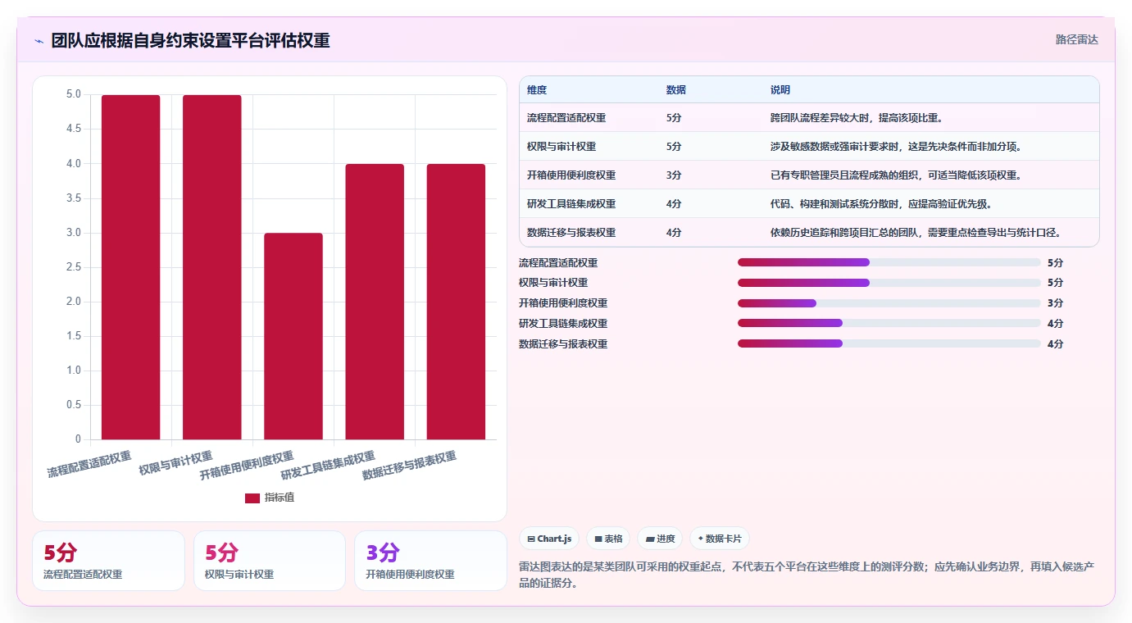This screenshot has width=1132, height=623.
Task: Click x-axis label 流程配置适配权重
Action: pyautogui.click(x=89, y=464)
